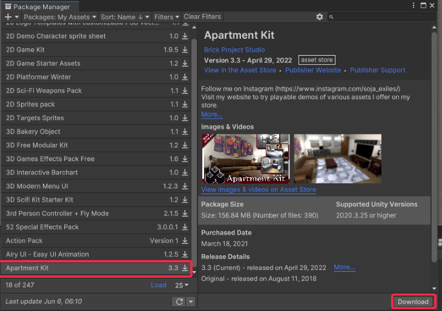Click the Package Manager tab
The height and width of the screenshot is (311, 442).
click(39, 7)
